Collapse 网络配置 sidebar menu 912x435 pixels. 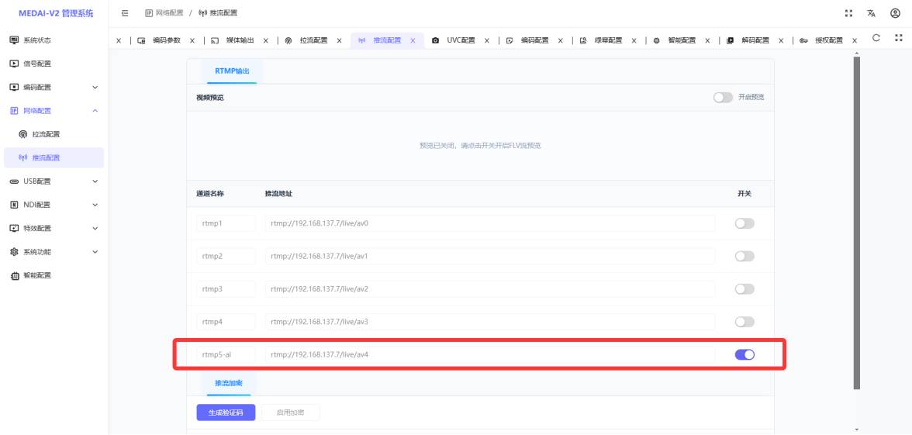54,110
